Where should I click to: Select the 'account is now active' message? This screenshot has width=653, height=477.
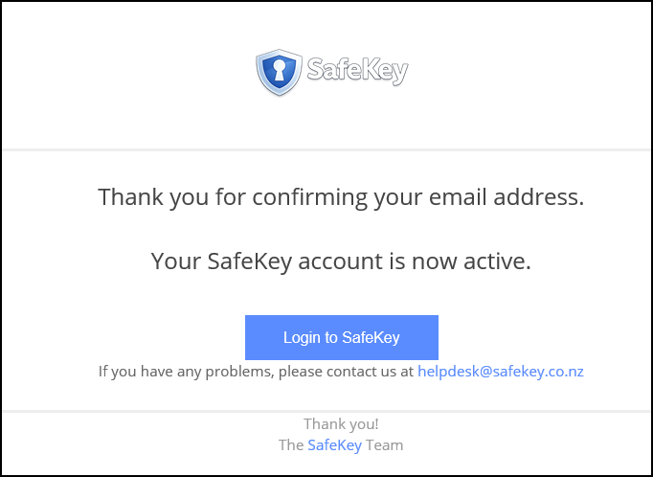pyautogui.click(x=341, y=261)
